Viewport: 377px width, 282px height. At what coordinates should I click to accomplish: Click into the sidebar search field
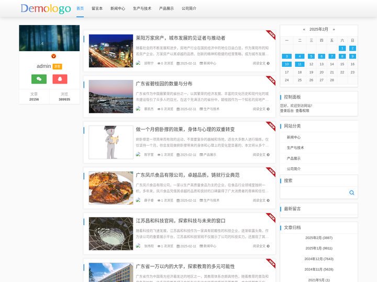click(314, 193)
